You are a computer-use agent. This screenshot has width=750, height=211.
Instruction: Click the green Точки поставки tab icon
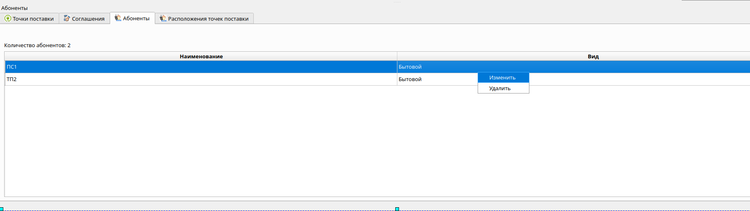(8, 19)
